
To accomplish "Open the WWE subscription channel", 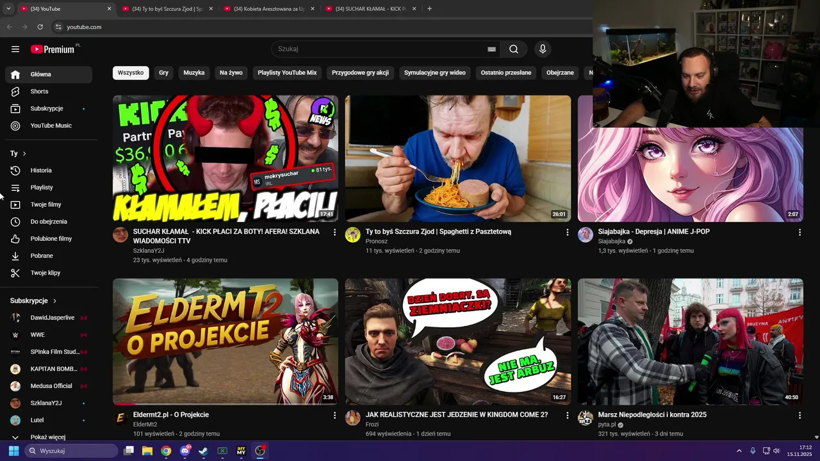I will (49, 335).
